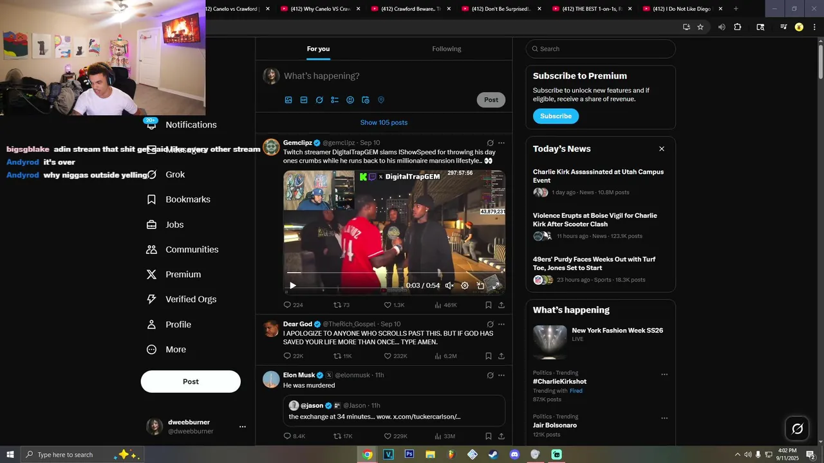Toggle picture-in-picture on the Gemclipz video
The image size is (824, 463).
click(480, 286)
